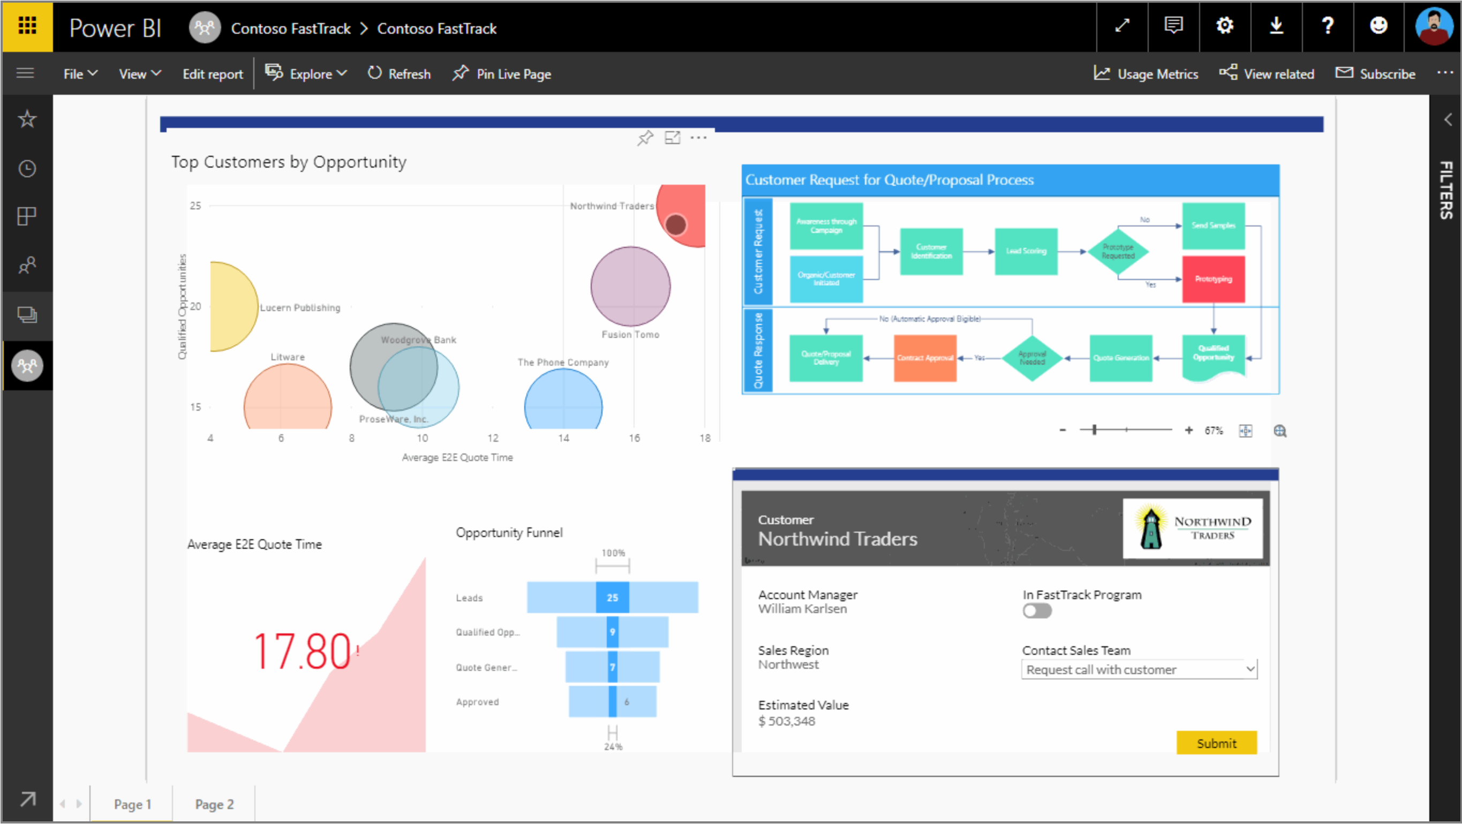Open Usage Metrics
This screenshot has width=1462, height=824.
pyautogui.click(x=1146, y=74)
